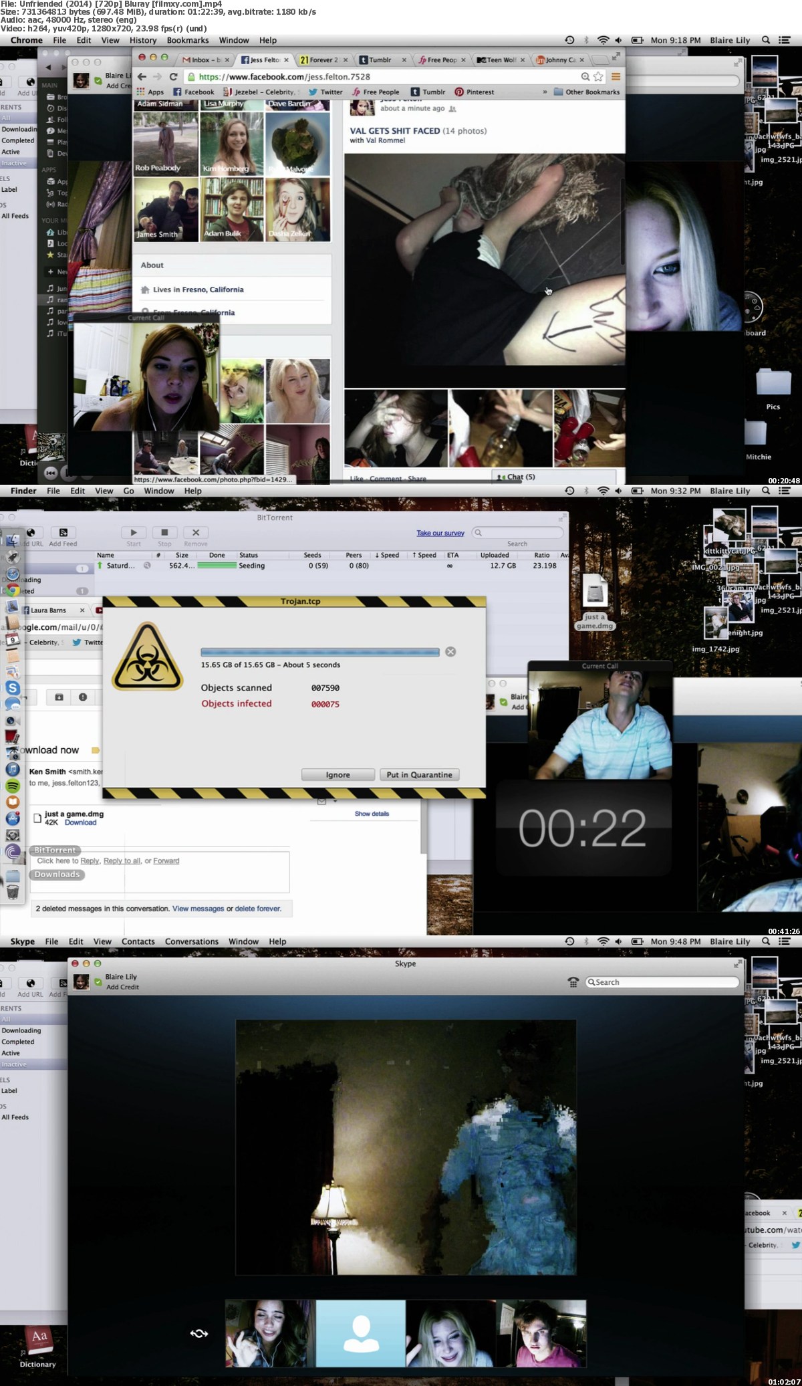The height and width of the screenshot is (1386, 802).
Task: Click the Forward link in Gmail
Action: click(x=166, y=860)
